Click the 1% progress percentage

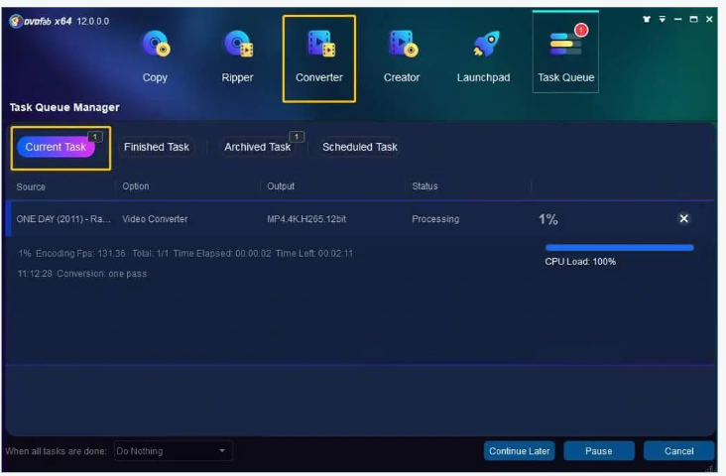[548, 219]
